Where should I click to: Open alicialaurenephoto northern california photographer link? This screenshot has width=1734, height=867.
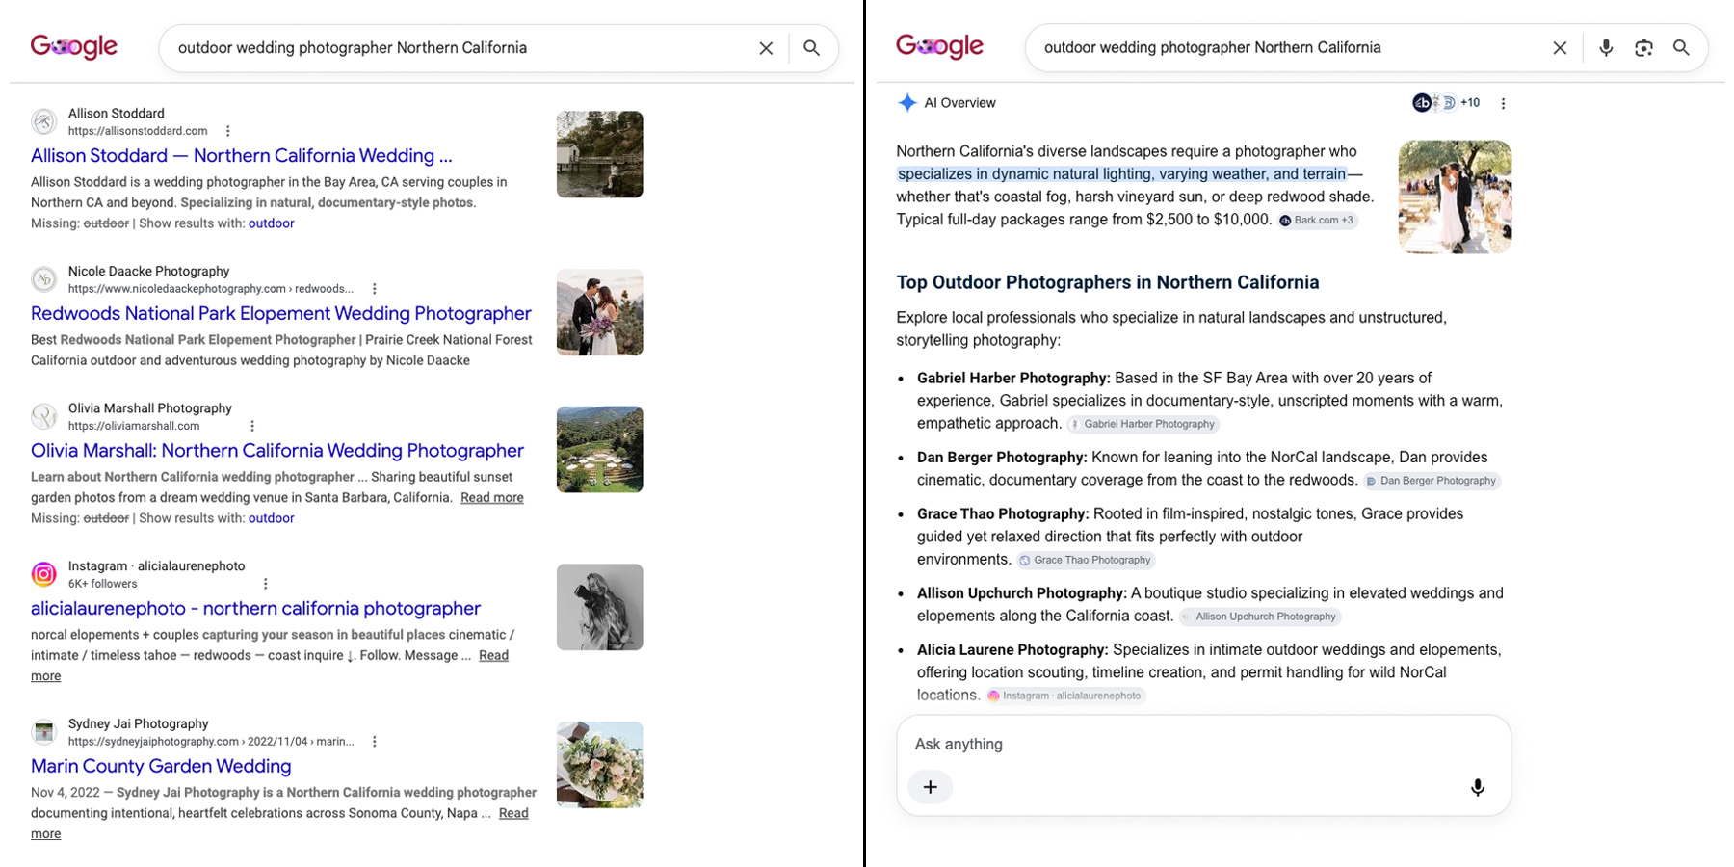255,609
